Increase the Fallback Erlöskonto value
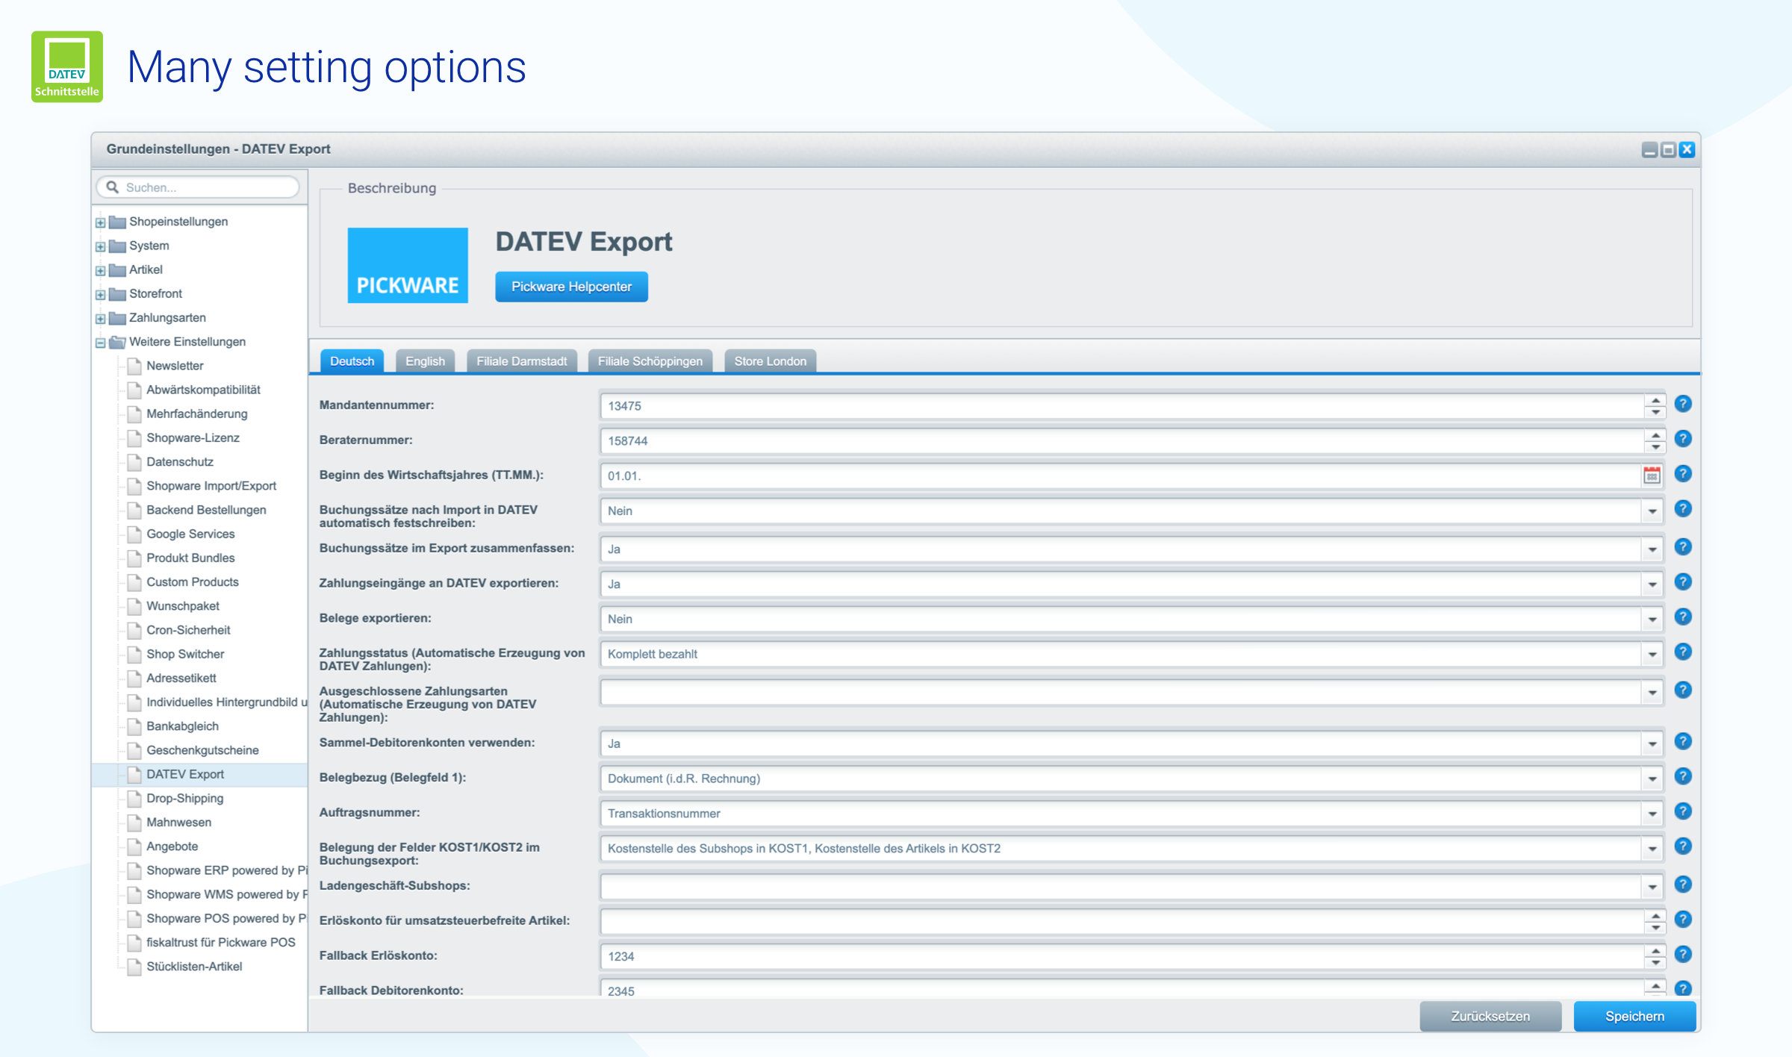This screenshot has width=1792, height=1057. tap(1655, 951)
